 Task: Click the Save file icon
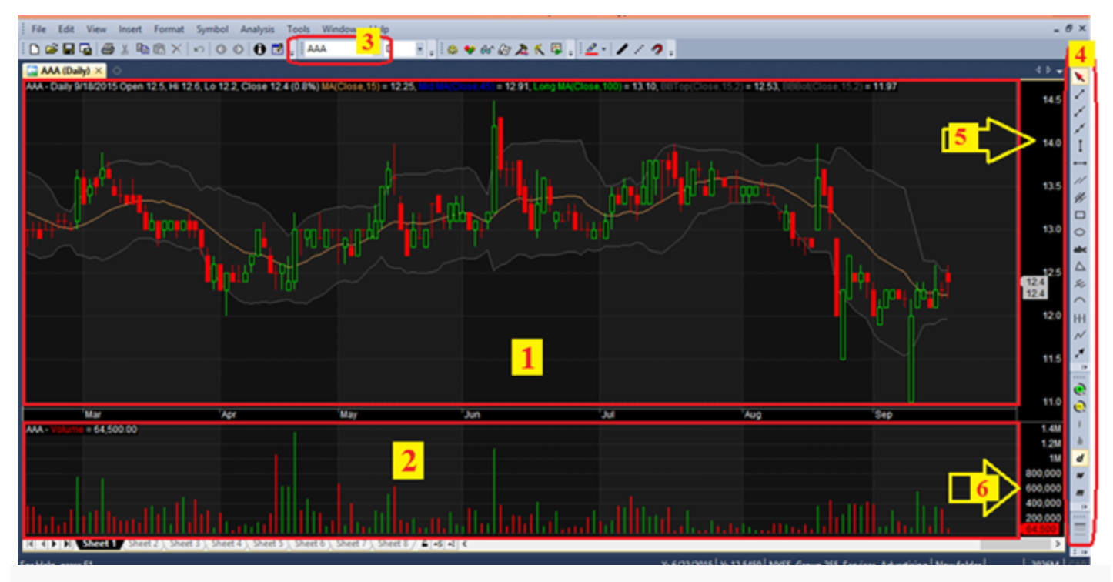(x=69, y=49)
